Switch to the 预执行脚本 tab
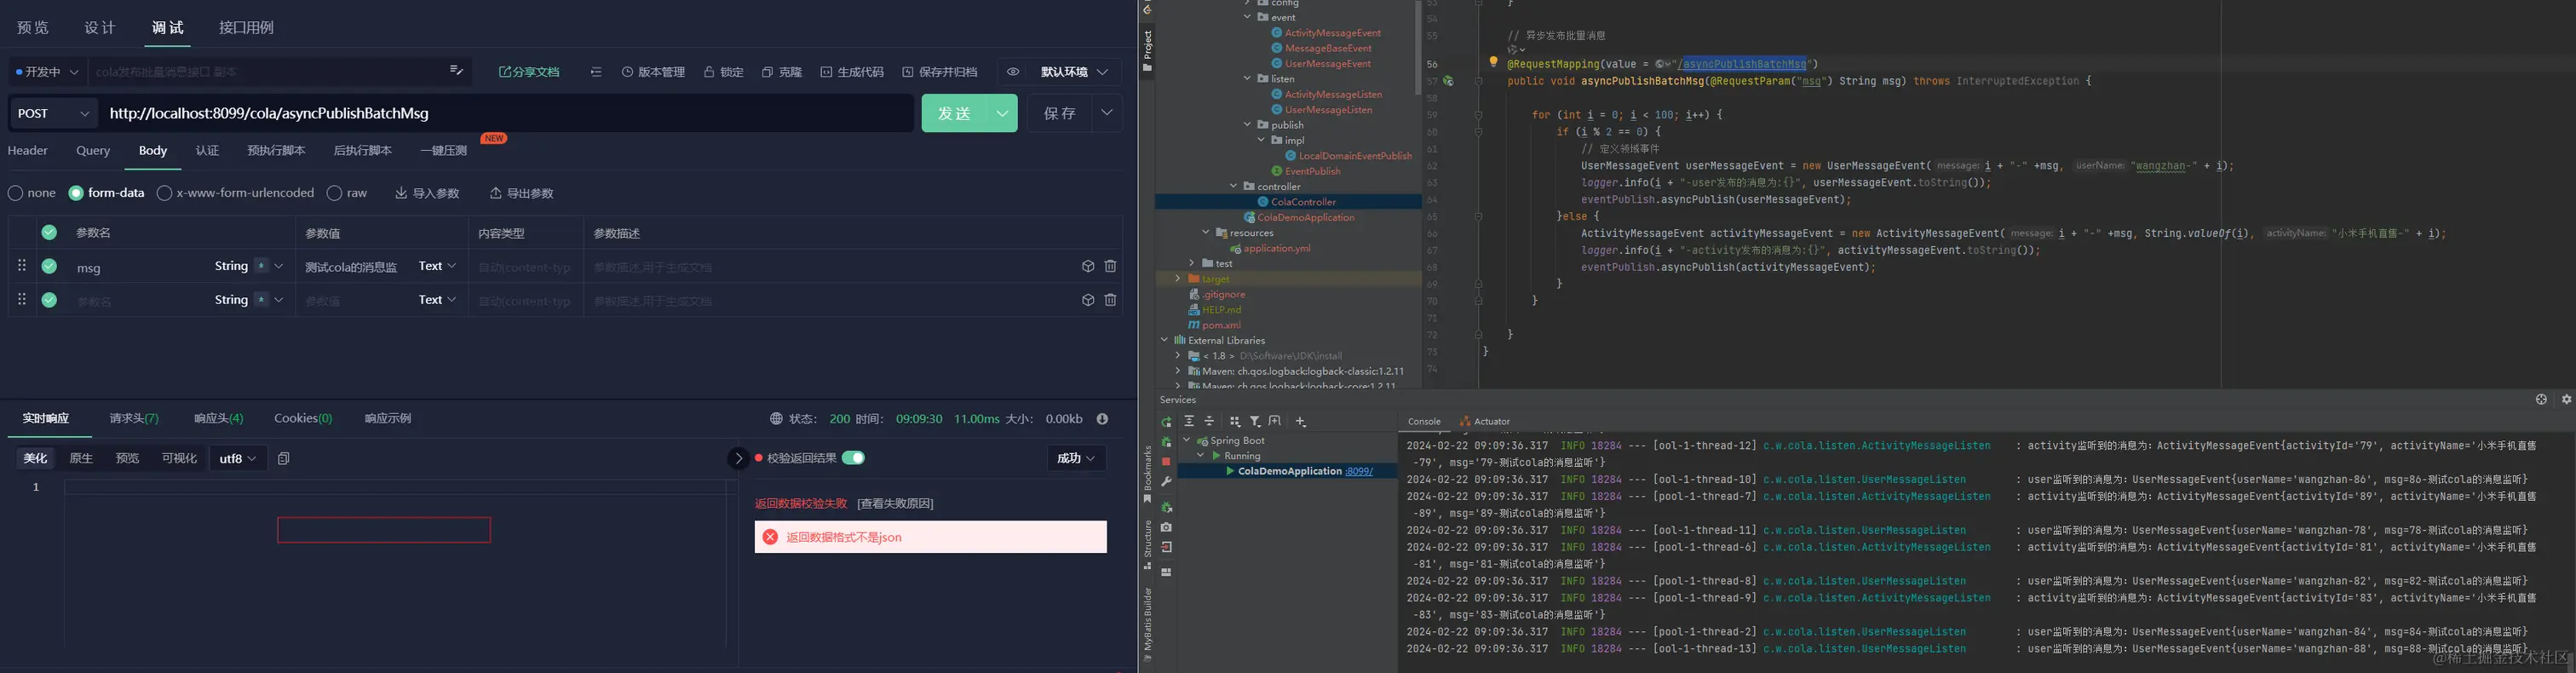This screenshot has width=2576, height=673. coord(276,151)
